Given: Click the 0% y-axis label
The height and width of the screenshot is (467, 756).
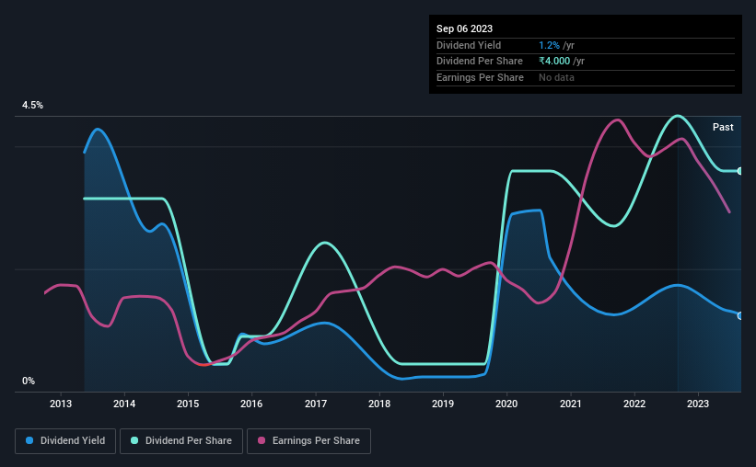Looking at the screenshot, I should 29,381.
